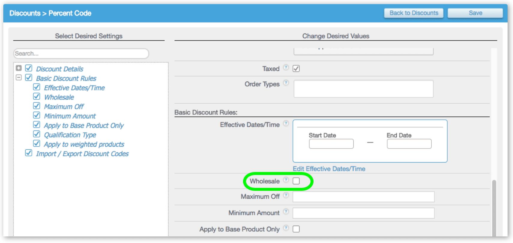The width and height of the screenshot is (513, 243).
Task: Click the help icon next to Taxed
Action: 286,67
